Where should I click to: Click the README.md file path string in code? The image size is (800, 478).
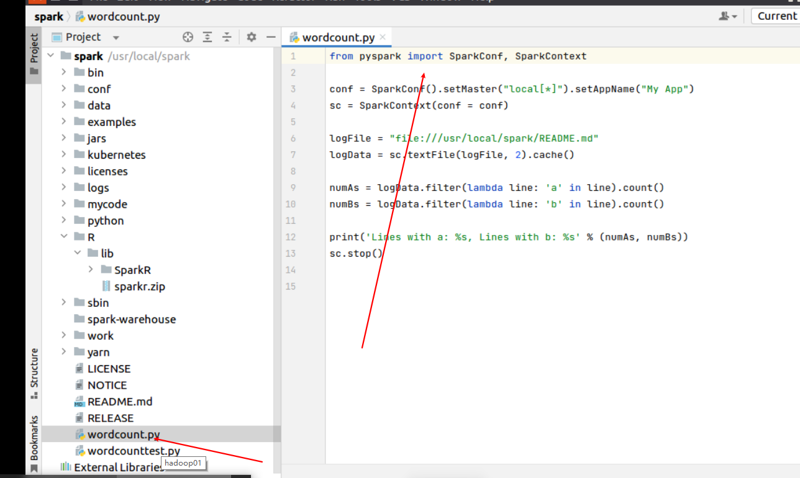[x=494, y=138]
